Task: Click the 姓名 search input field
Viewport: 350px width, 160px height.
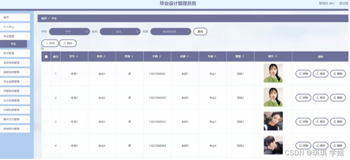Action: click(120, 32)
